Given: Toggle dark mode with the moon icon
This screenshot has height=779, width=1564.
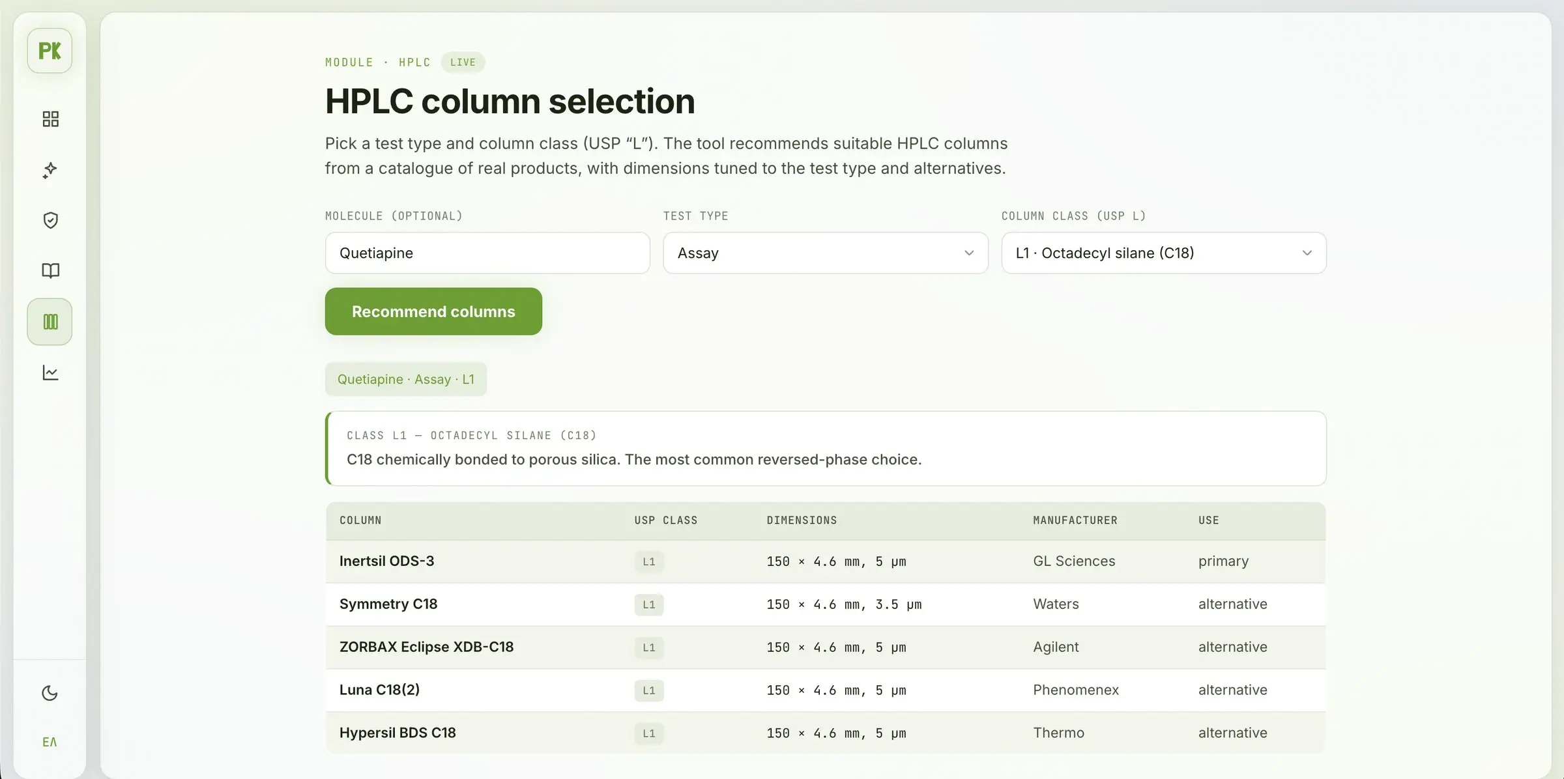Looking at the screenshot, I should coord(50,692).
